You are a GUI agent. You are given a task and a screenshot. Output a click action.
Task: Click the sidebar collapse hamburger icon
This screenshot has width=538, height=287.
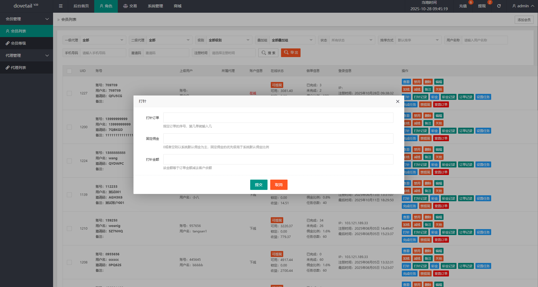(61, 6)
